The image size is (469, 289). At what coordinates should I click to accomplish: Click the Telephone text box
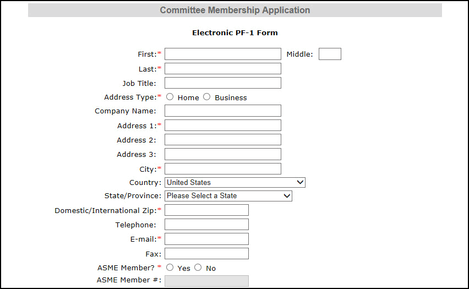[206, 225]
